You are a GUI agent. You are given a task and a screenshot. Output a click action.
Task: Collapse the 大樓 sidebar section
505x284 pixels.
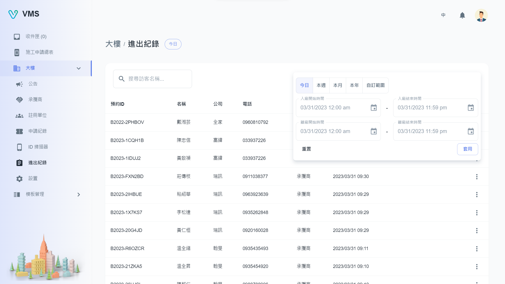pyautogui.click(x=78, y=68)
